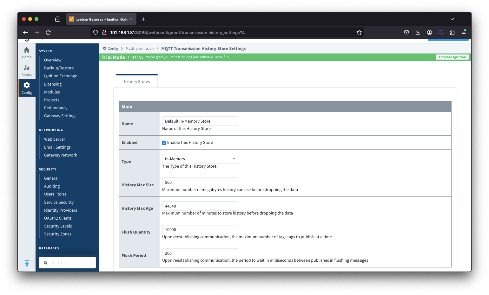Image resolution: width=489 pixels, height=295 pixels.
Task: Open the Firefox account icon
Action: (429, 32)
